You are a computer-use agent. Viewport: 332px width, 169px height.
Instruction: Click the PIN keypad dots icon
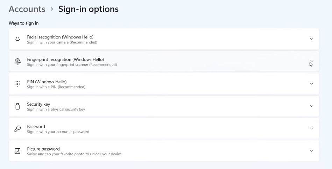click(x=17, y=84)
